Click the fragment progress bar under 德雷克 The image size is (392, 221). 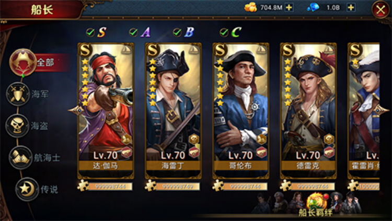pos(313,186)
